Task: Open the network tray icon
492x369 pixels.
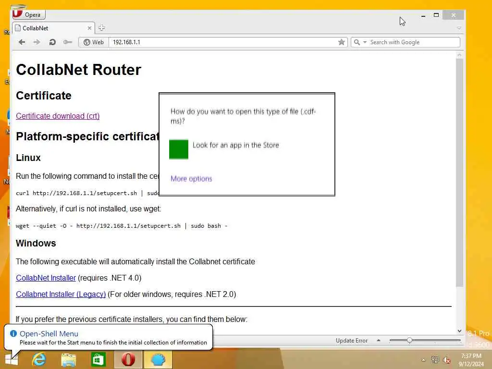Action: click(435, 360)
